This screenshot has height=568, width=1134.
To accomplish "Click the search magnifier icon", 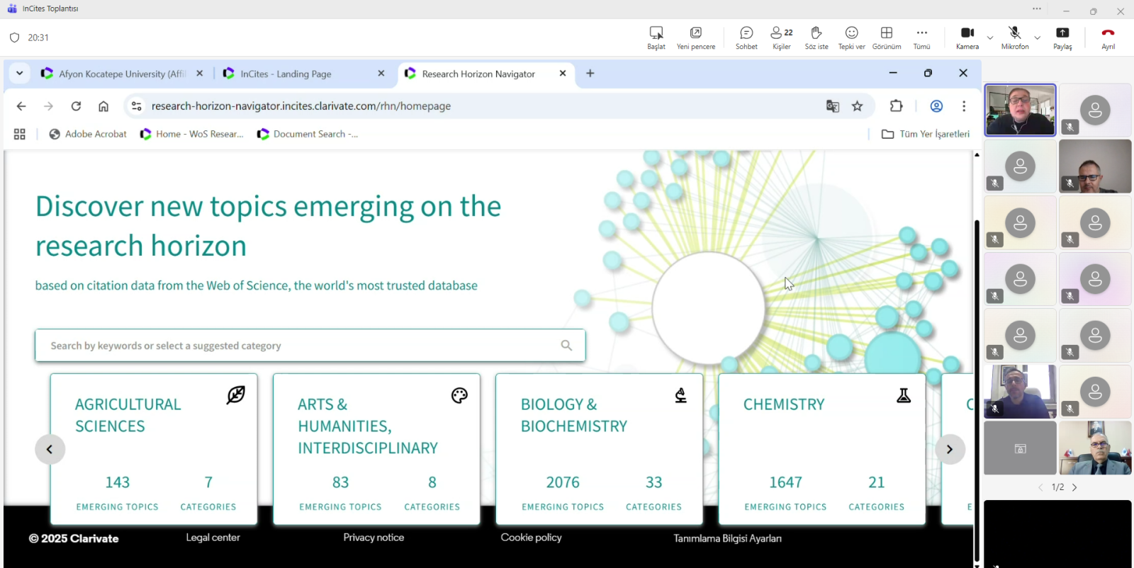I will [566, 346].
